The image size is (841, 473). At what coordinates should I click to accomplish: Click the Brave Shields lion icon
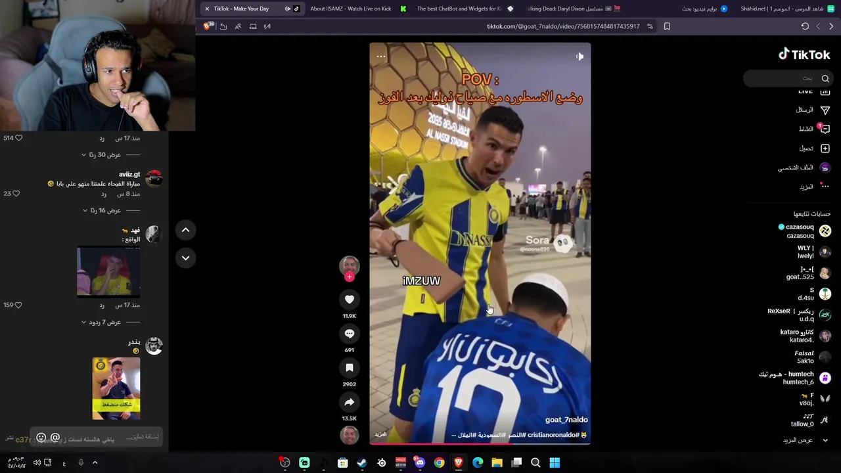[208, 26]
